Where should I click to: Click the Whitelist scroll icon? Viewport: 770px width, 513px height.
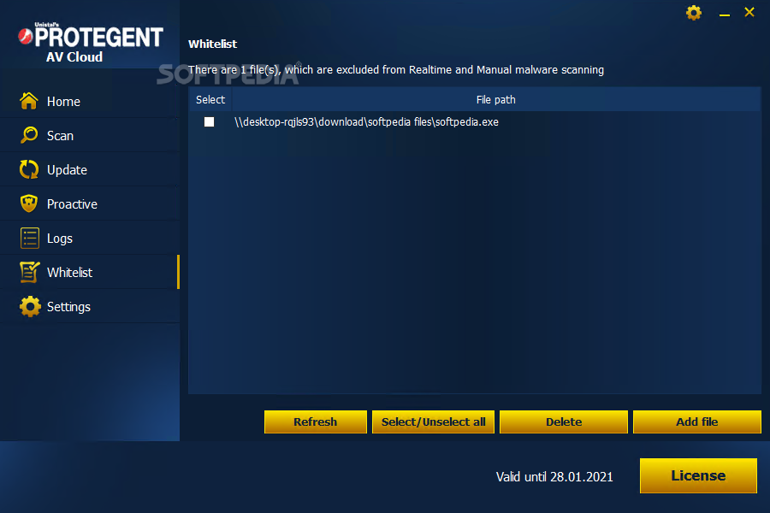[x=29, y=272]
